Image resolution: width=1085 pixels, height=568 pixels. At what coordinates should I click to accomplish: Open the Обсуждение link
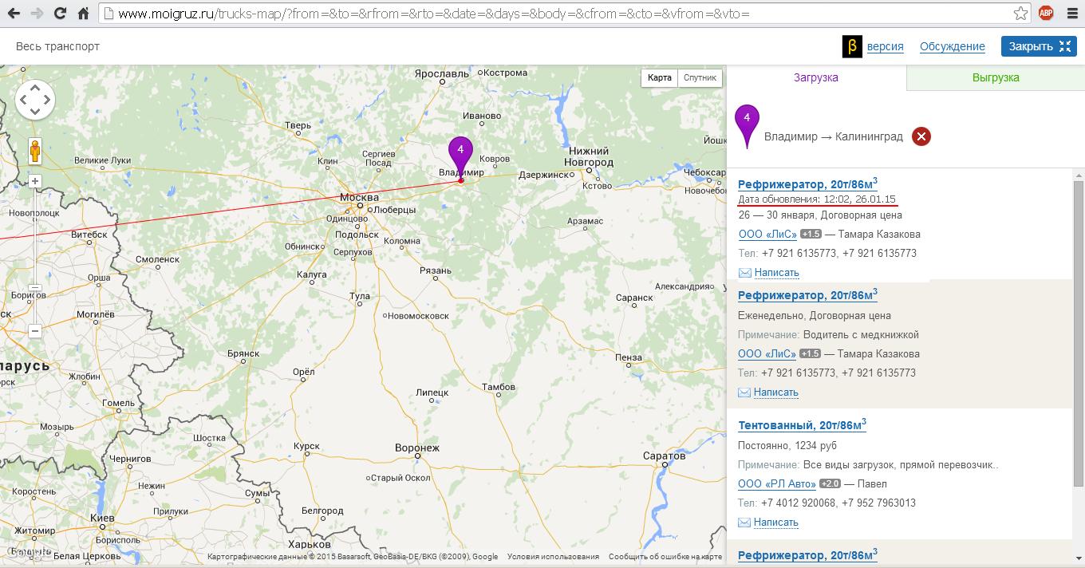pyautogui.click(x=952, y=46)
